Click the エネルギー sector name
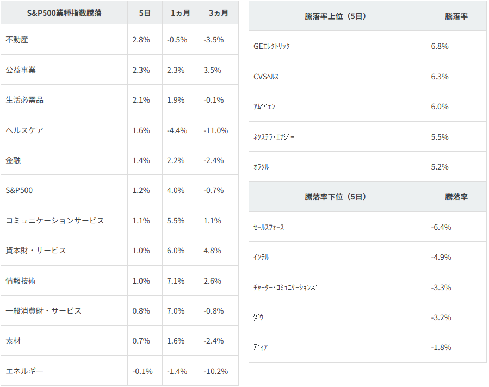This screenshot has width=489, height=387. 24,371
